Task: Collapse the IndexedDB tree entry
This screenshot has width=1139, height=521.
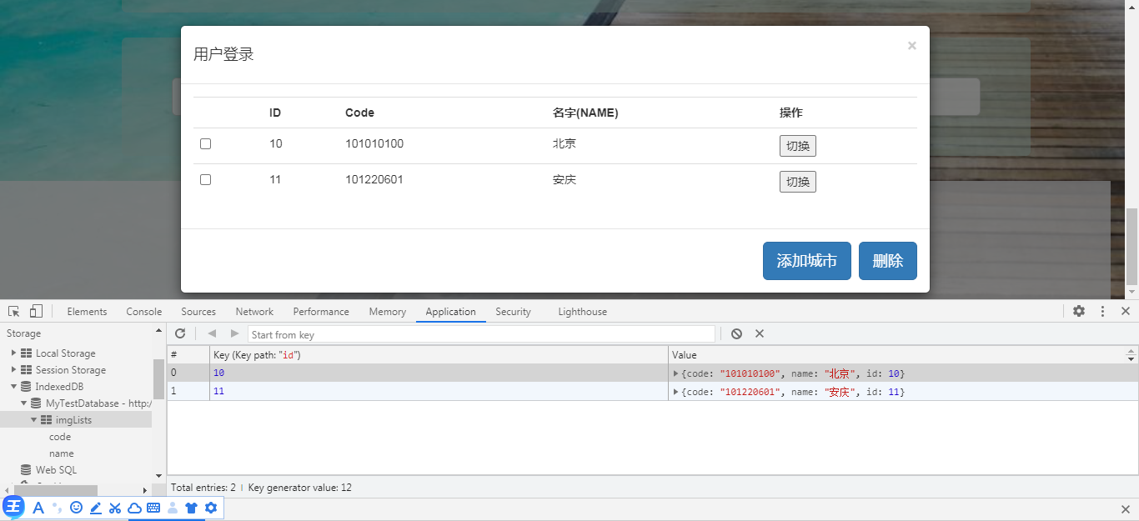Action: pos(12,386)
